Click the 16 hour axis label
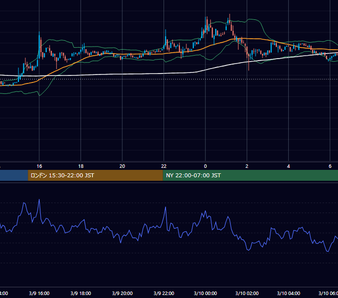The width and height of the screenshot is (338, 298). pyautogui.click(x=39, y=166)
